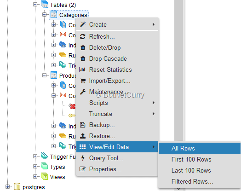Collapse Constraints under Products

(x=54, y=96)
